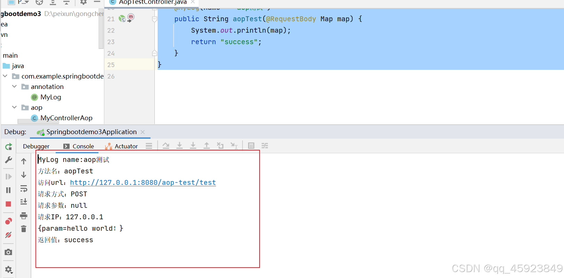This screenshot has width=564, height=278.
Task: Pause the running program
Action: pyautogui.click(x=9, y=190)
